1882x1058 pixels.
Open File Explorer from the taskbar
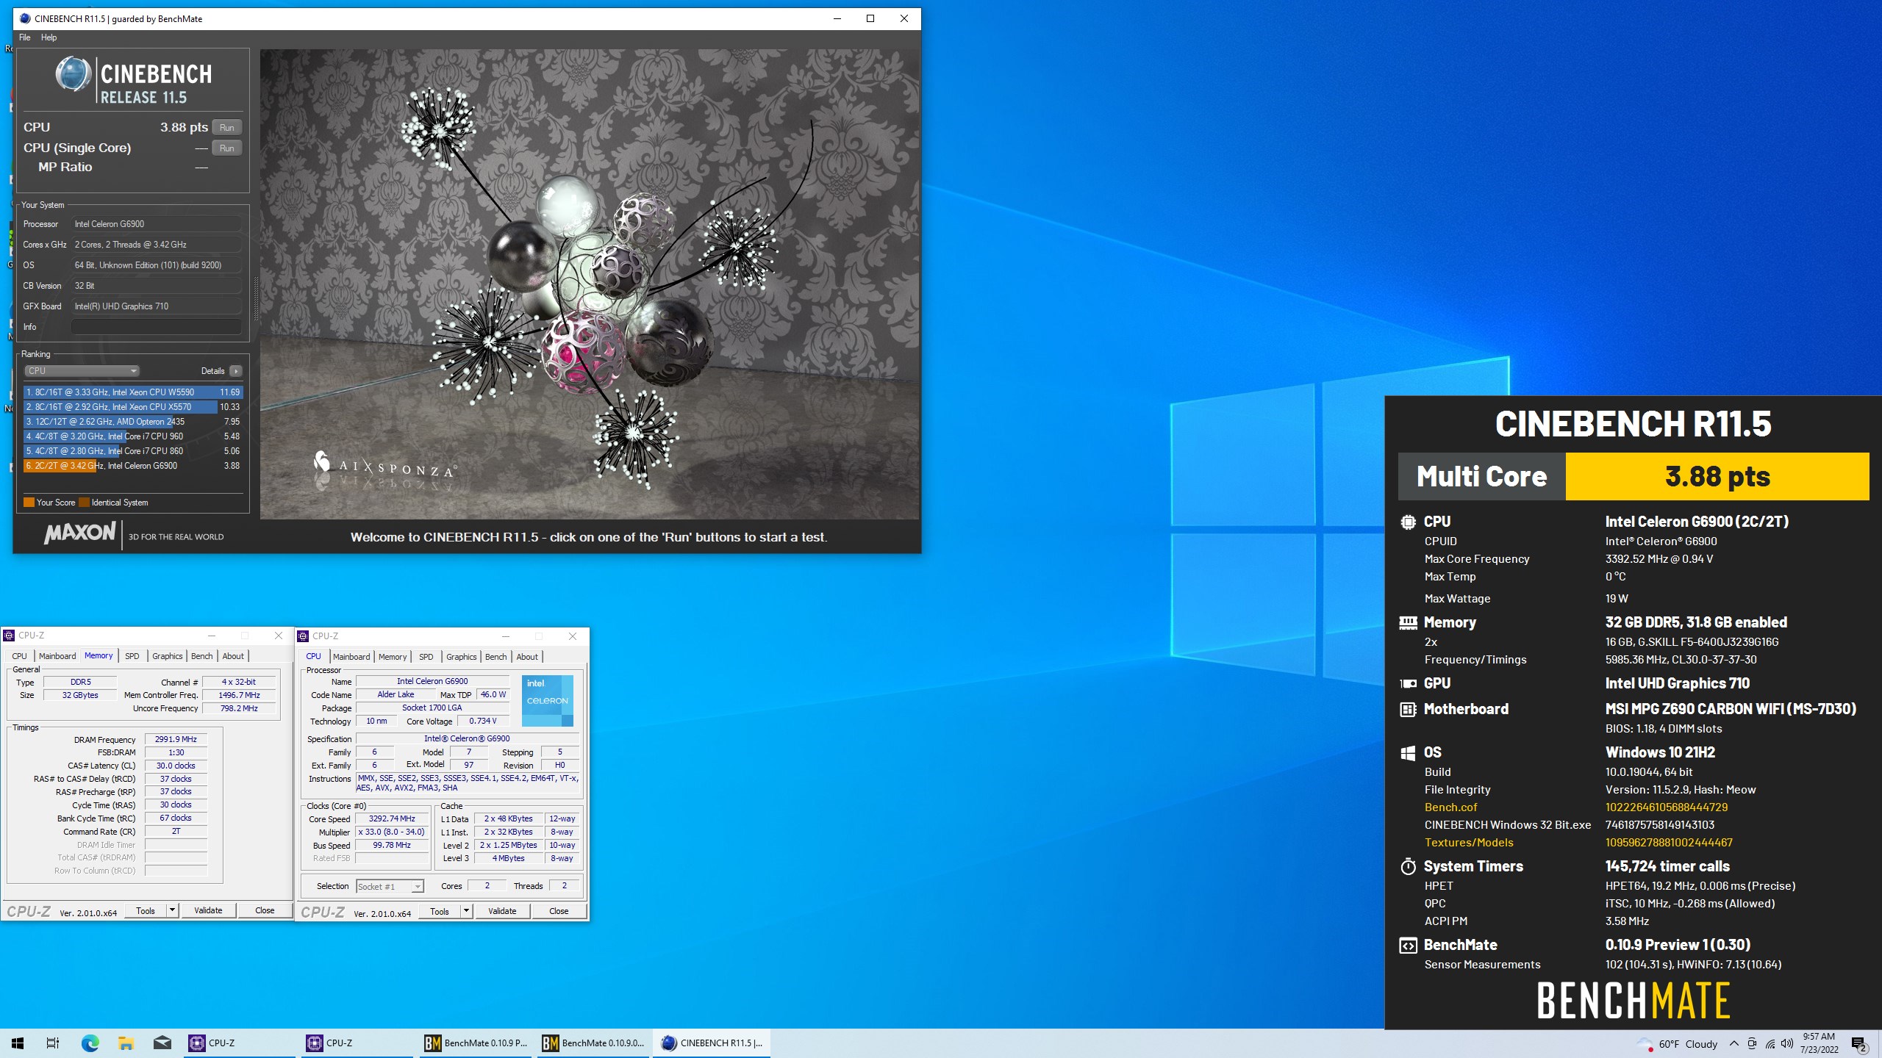click(x=126, y=1043)
